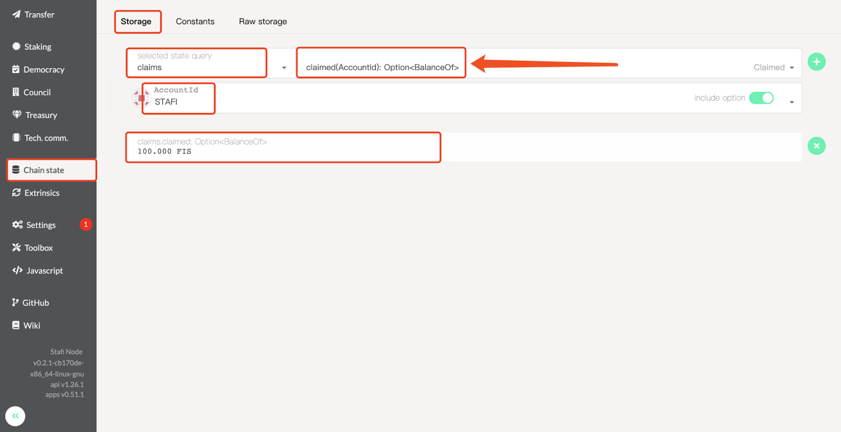841x432 pixels.
Task: Switch to the Storage tab
Action: click(136, 22)
